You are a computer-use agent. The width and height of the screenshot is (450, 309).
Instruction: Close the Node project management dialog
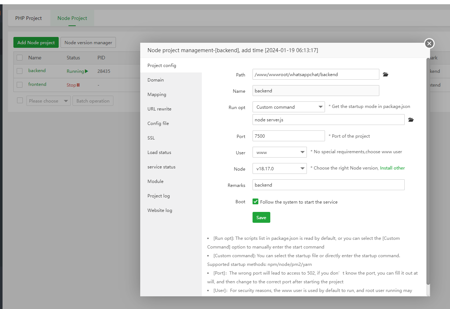[429, 44]
